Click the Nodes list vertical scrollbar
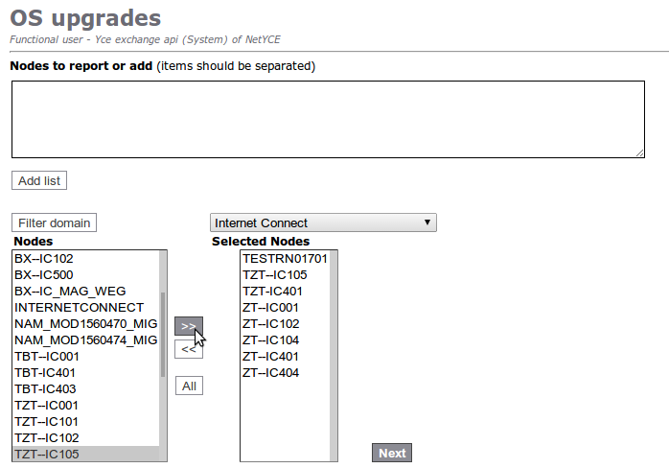 (x=163, y=336)
